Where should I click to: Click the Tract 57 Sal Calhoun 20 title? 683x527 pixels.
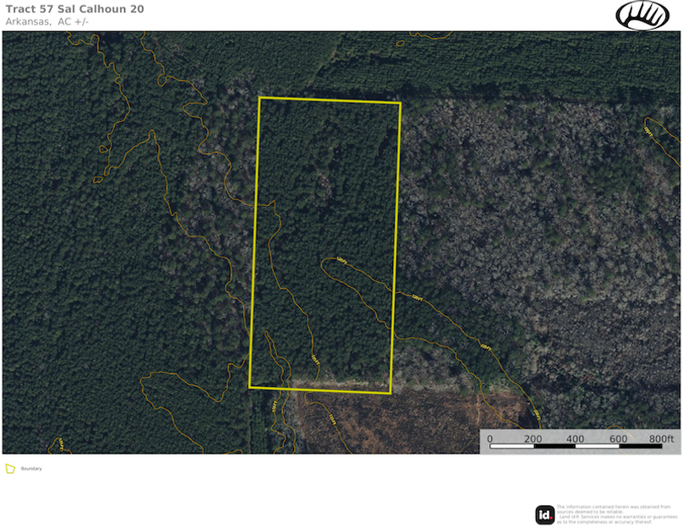[x=74, y=9]
